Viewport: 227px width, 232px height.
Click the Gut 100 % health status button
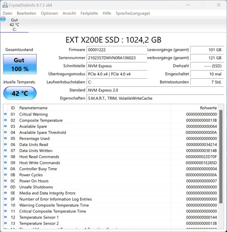click(x=20, y=64)
